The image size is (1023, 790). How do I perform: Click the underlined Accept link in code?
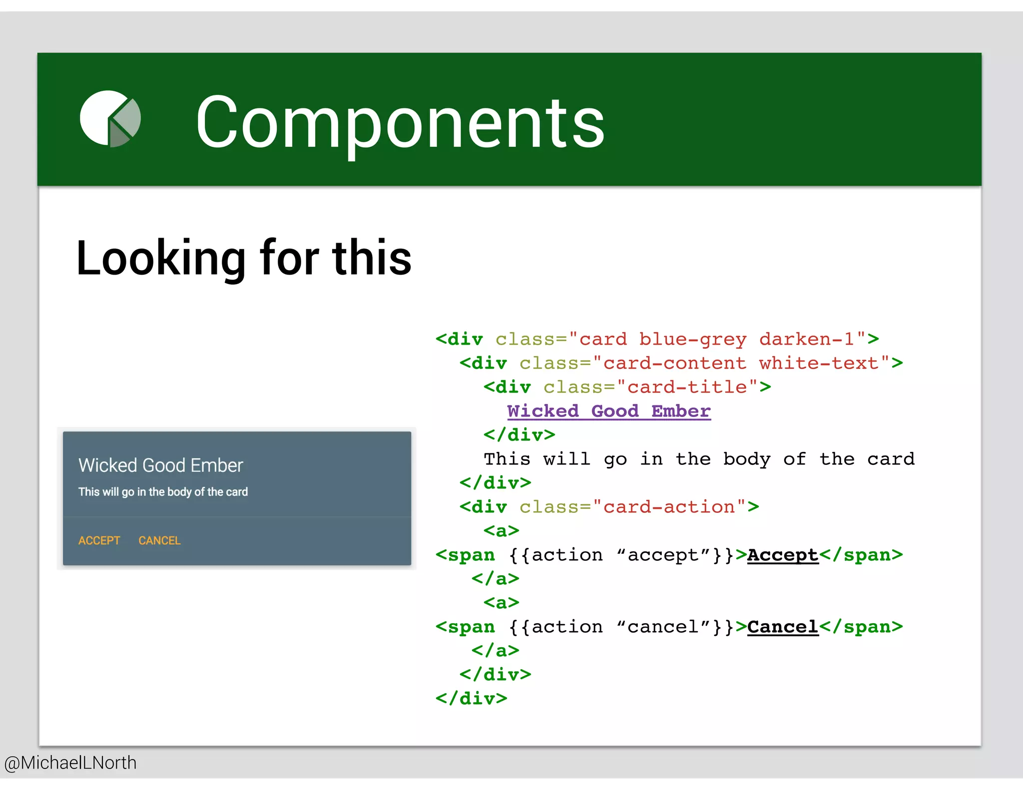pyautogui.click(x=782, y=555)
